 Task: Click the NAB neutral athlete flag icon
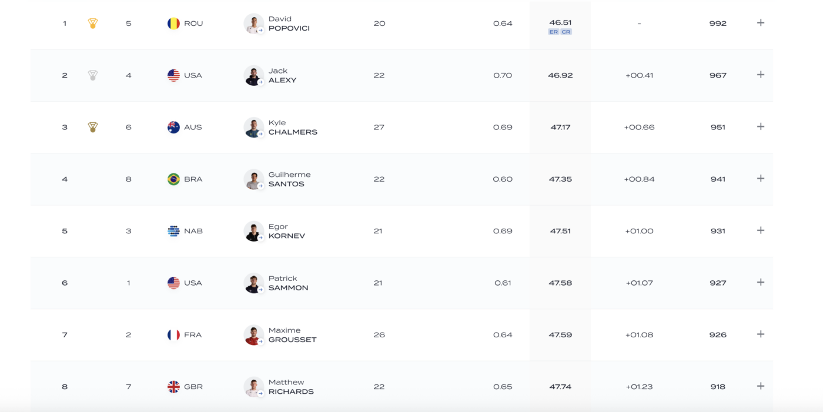173,231
